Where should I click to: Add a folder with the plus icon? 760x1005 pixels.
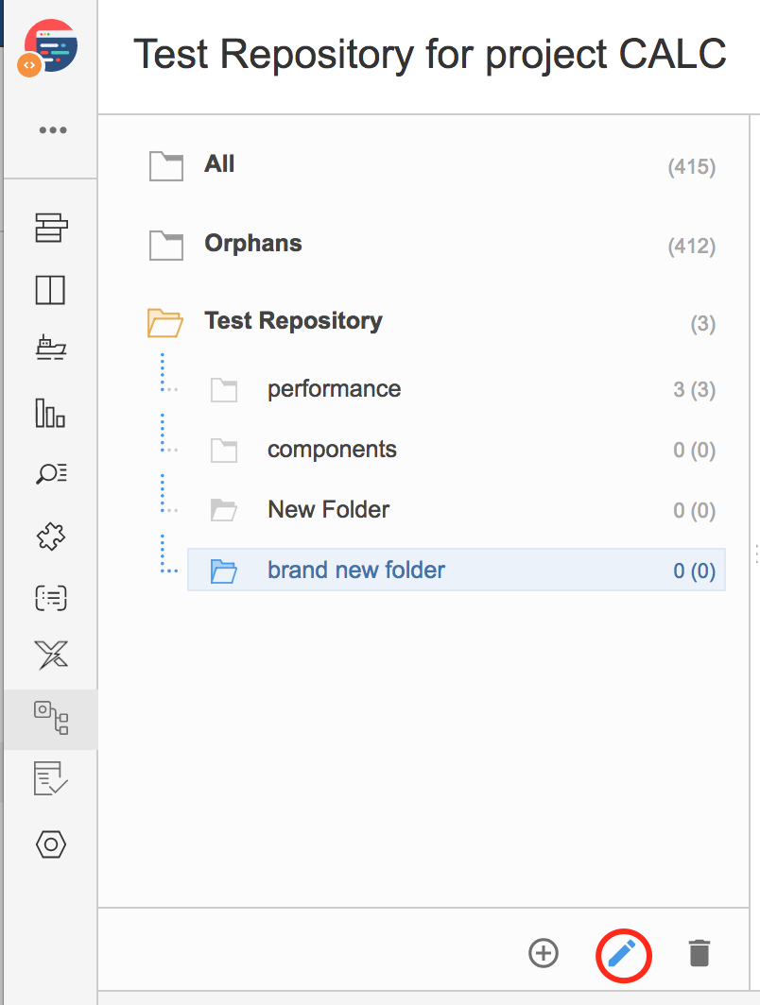click(544, 953)
